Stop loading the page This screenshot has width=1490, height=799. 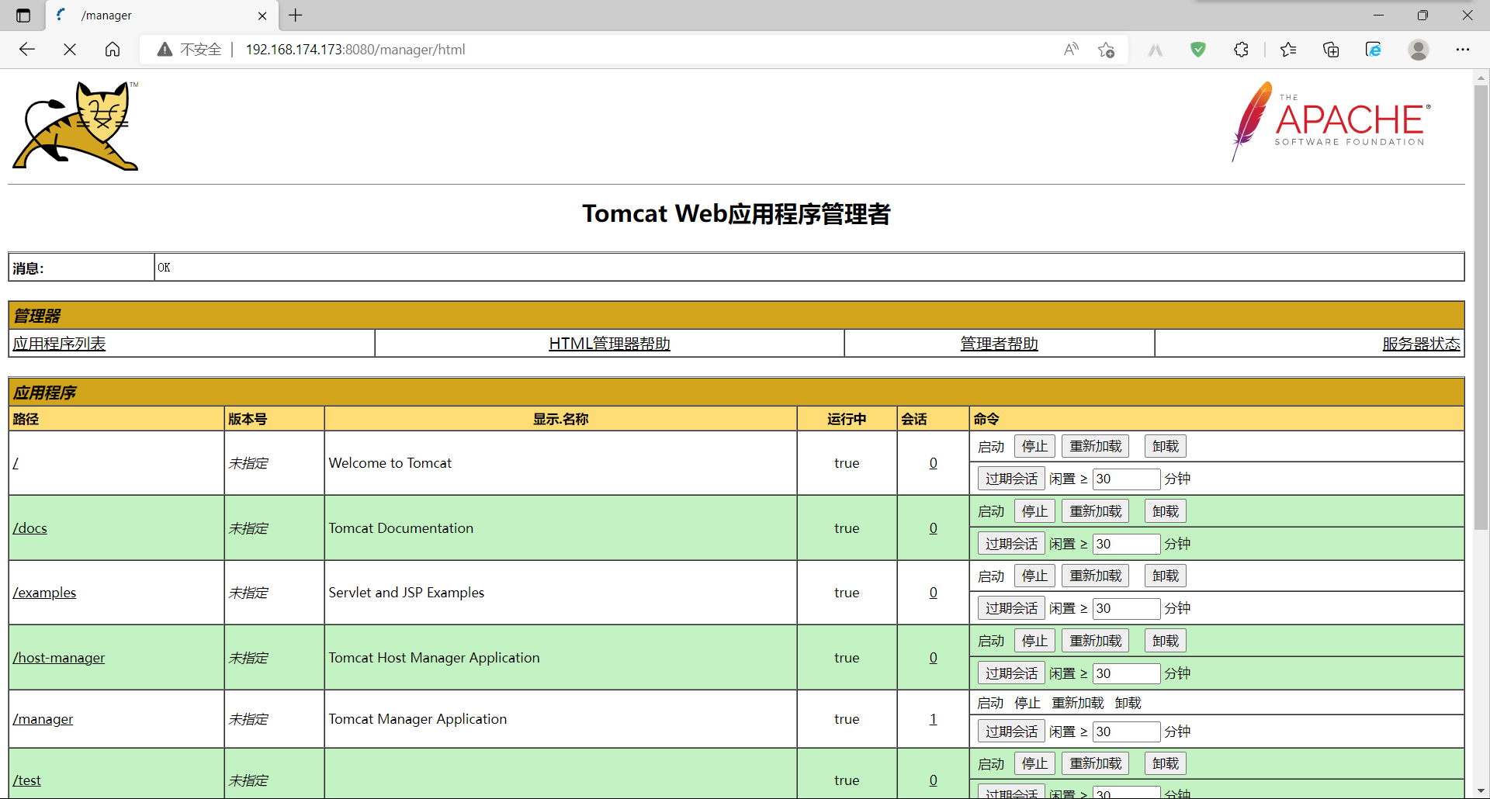[70, 50]
